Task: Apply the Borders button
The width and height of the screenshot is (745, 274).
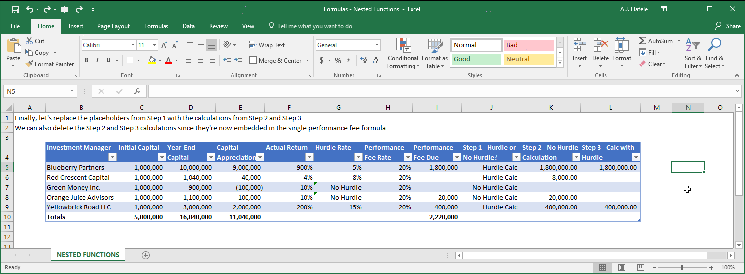Action: click(x=129, y=60)
